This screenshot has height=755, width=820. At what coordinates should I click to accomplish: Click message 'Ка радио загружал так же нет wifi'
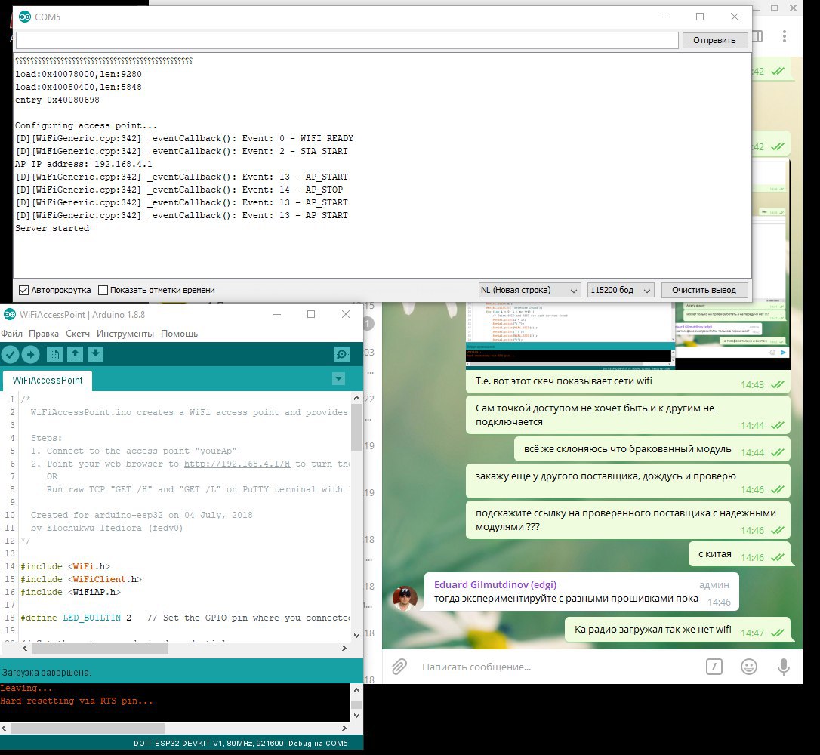point(652,629)
